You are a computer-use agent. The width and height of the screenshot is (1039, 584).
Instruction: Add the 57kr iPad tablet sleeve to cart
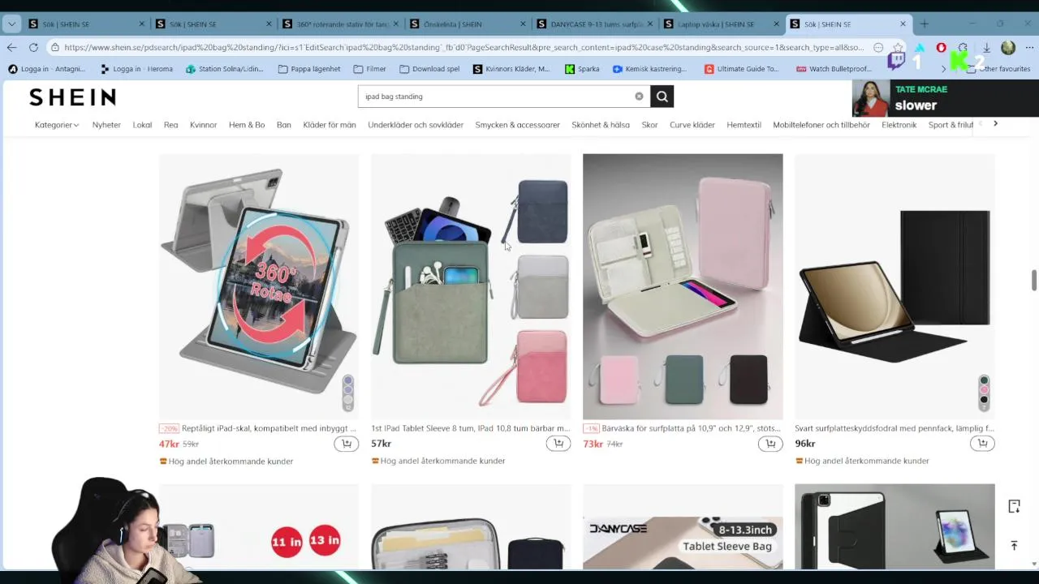tap(558, 444)
